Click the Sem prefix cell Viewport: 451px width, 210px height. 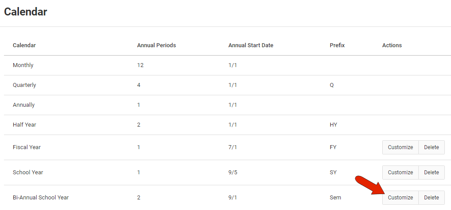click(x=335, y=198)
